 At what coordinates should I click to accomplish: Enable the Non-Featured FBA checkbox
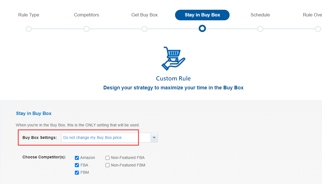click(x=107, y=158)
